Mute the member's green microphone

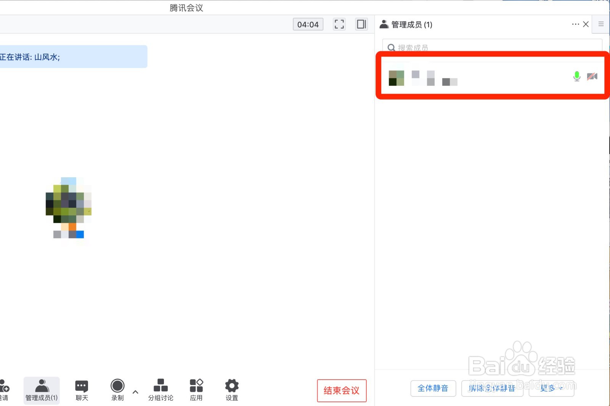point(577,76)
